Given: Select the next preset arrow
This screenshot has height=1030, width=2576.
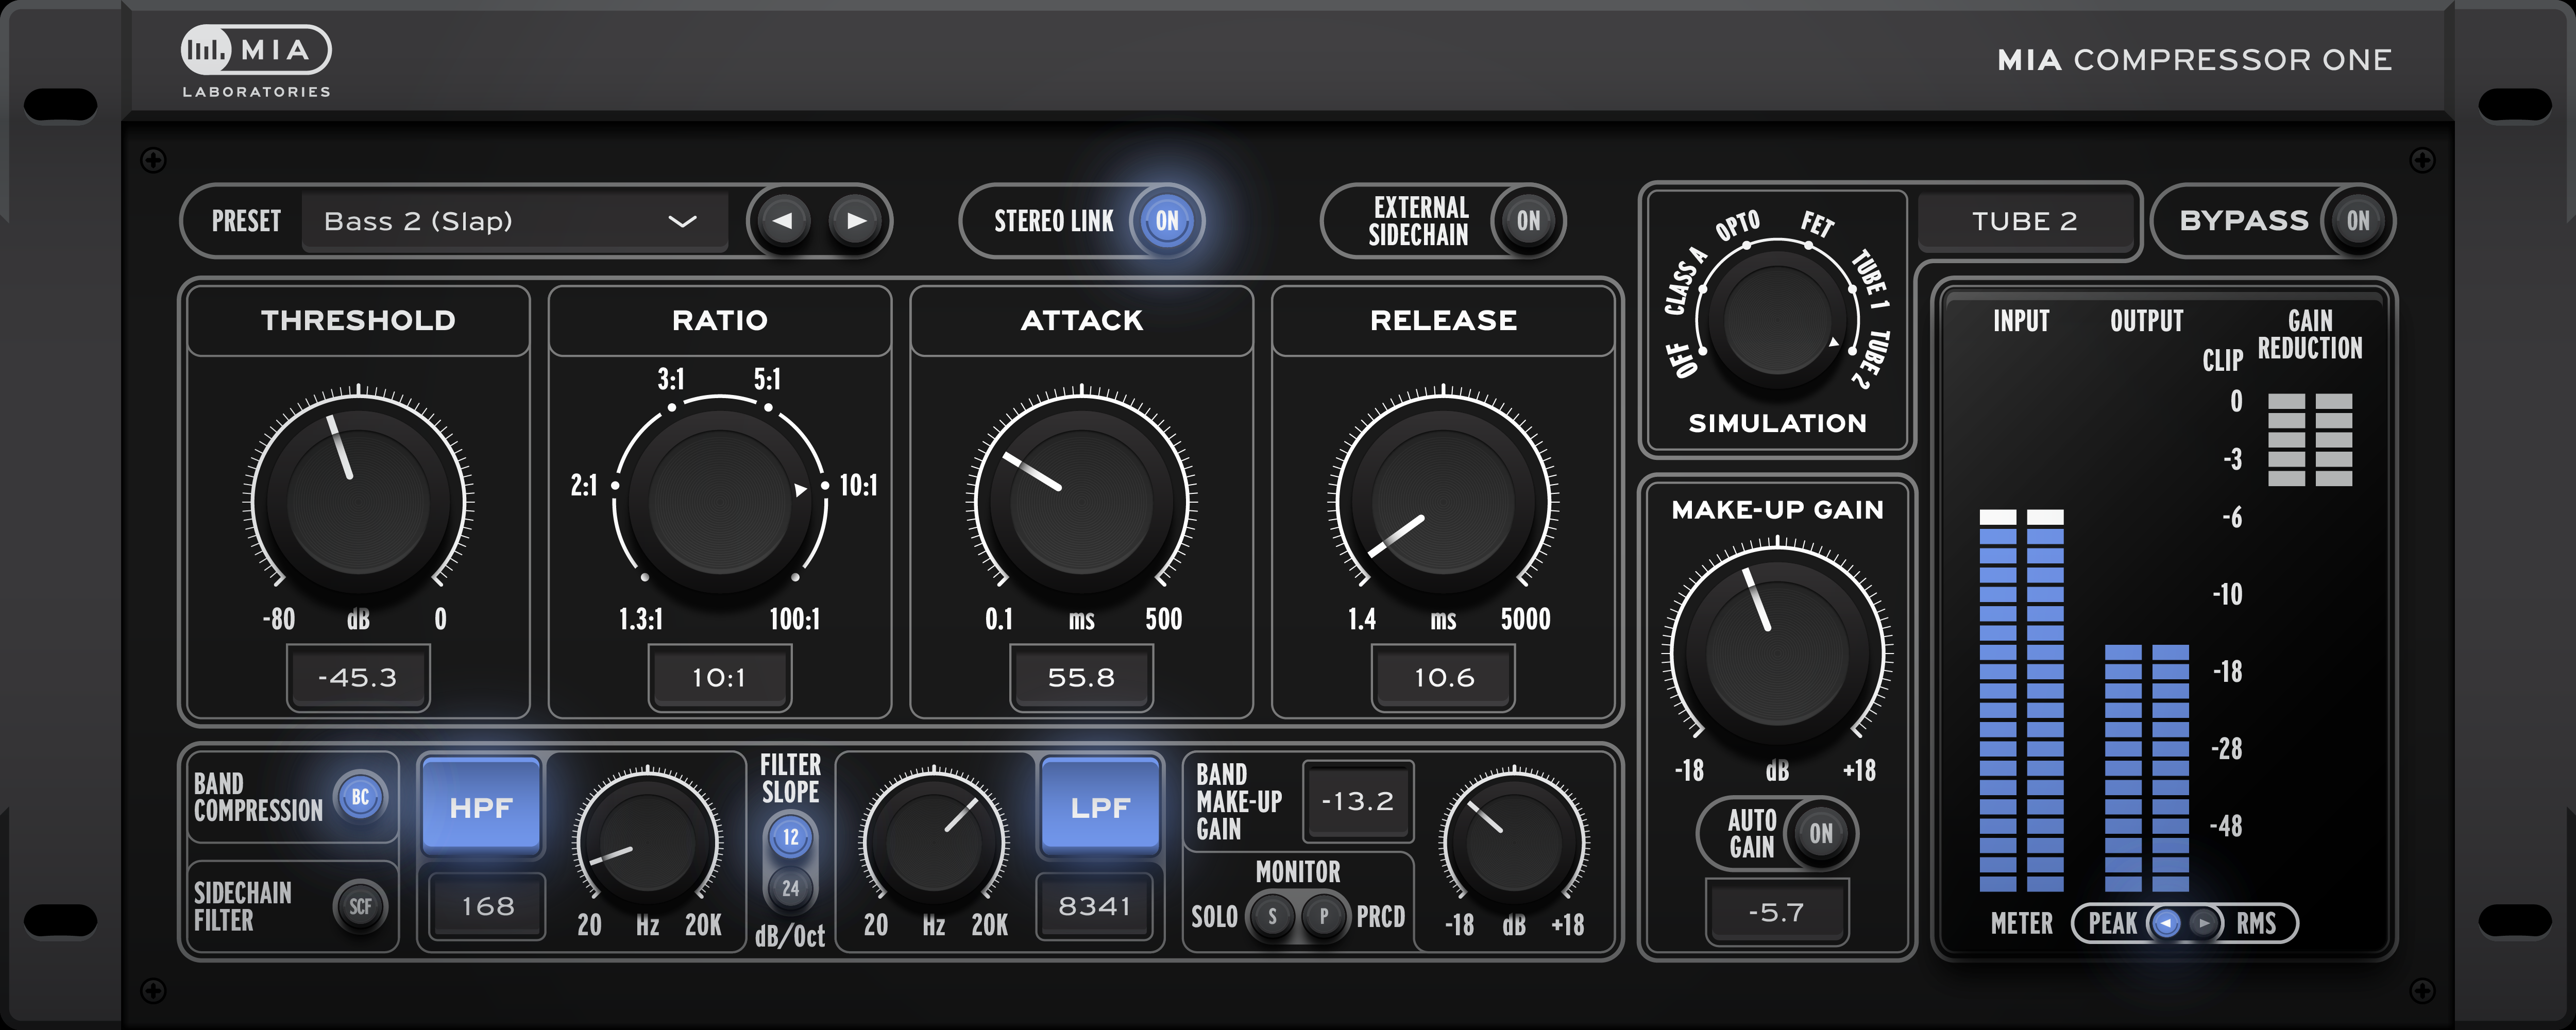Looking at the screenshot, I should (856, 221).
